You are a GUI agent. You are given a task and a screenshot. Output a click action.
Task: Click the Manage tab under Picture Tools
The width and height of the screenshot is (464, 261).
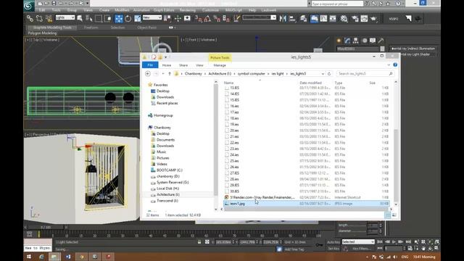click(220, 65)
